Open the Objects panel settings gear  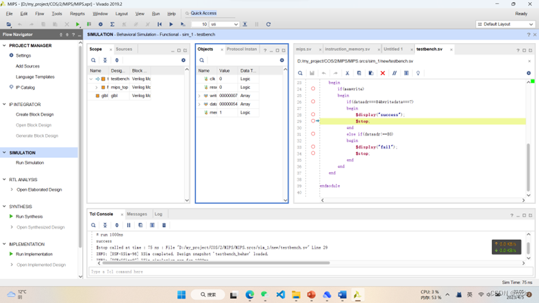282,60
